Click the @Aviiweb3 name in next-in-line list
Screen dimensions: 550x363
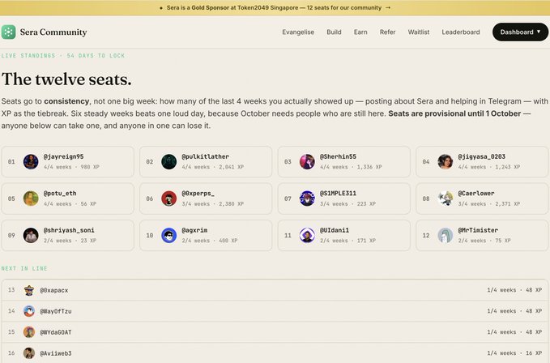click(x=56, y=353)
